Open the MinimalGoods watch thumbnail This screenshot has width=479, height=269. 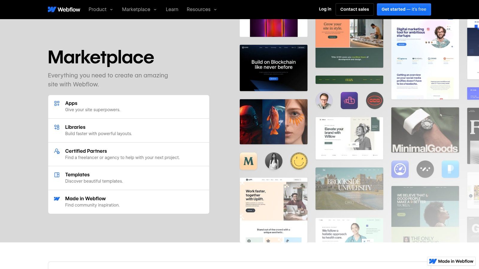click(425, 130)
